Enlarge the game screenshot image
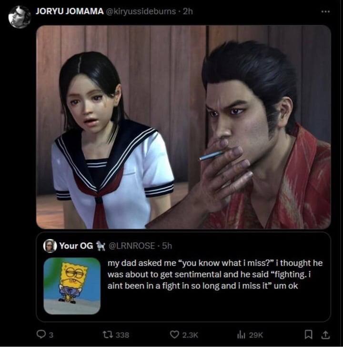Screen dimensions: 343x347 coord(183,127)
